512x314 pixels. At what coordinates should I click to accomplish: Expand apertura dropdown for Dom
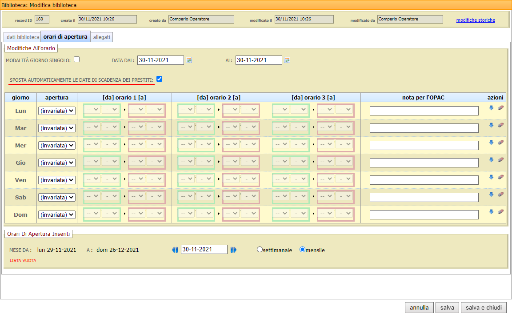coord(57,215)
